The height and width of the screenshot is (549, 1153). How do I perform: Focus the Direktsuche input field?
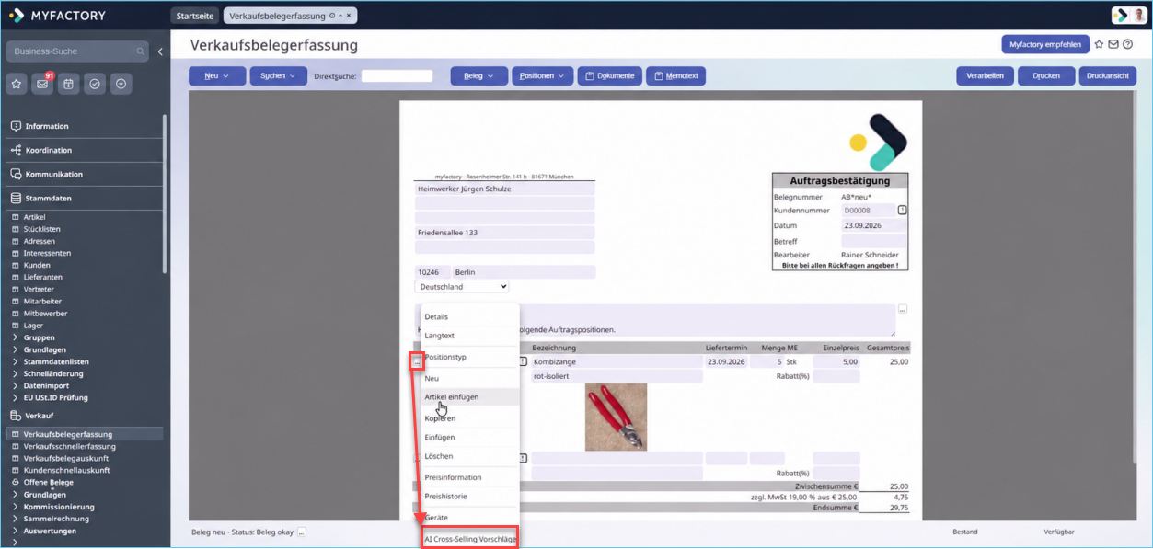[x=397, y=76]
